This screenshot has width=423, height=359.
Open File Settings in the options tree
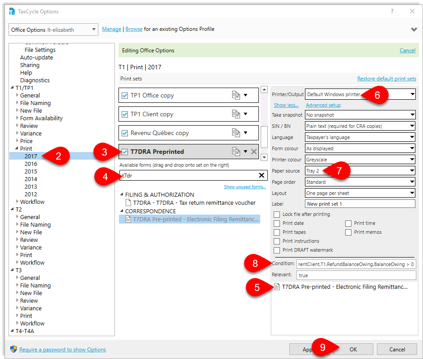click(x=40, y=50)
